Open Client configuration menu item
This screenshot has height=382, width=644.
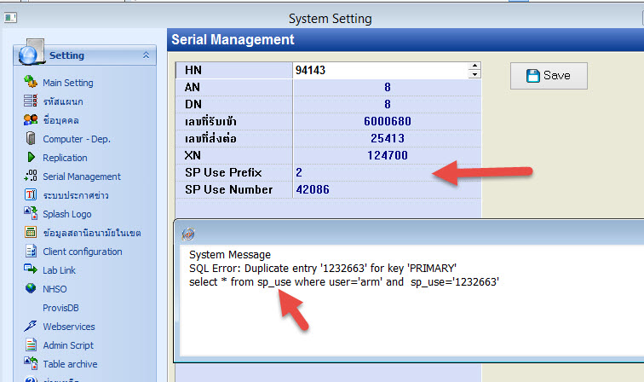[82, 252]
